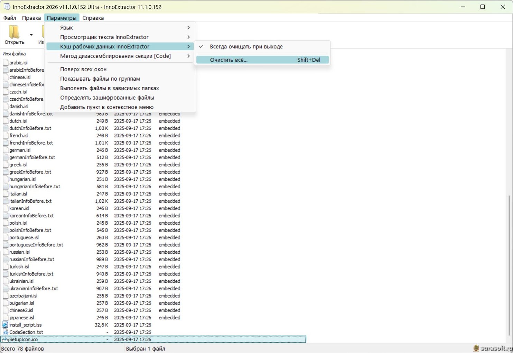Viewport: 513px width, 353px height.
Task: Click the Open folder toolbar icon
Action: click(14, 32)
